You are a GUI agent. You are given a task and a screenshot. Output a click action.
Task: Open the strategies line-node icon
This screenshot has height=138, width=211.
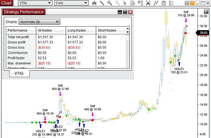[x=156, y=3]
